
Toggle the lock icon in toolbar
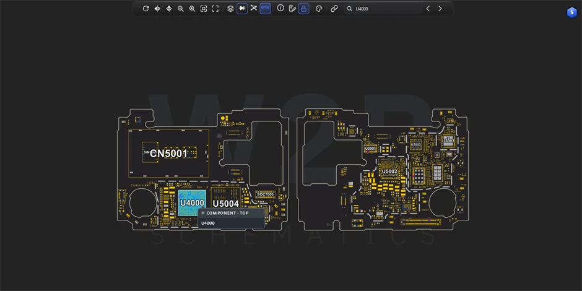click(x=303, y=9)
